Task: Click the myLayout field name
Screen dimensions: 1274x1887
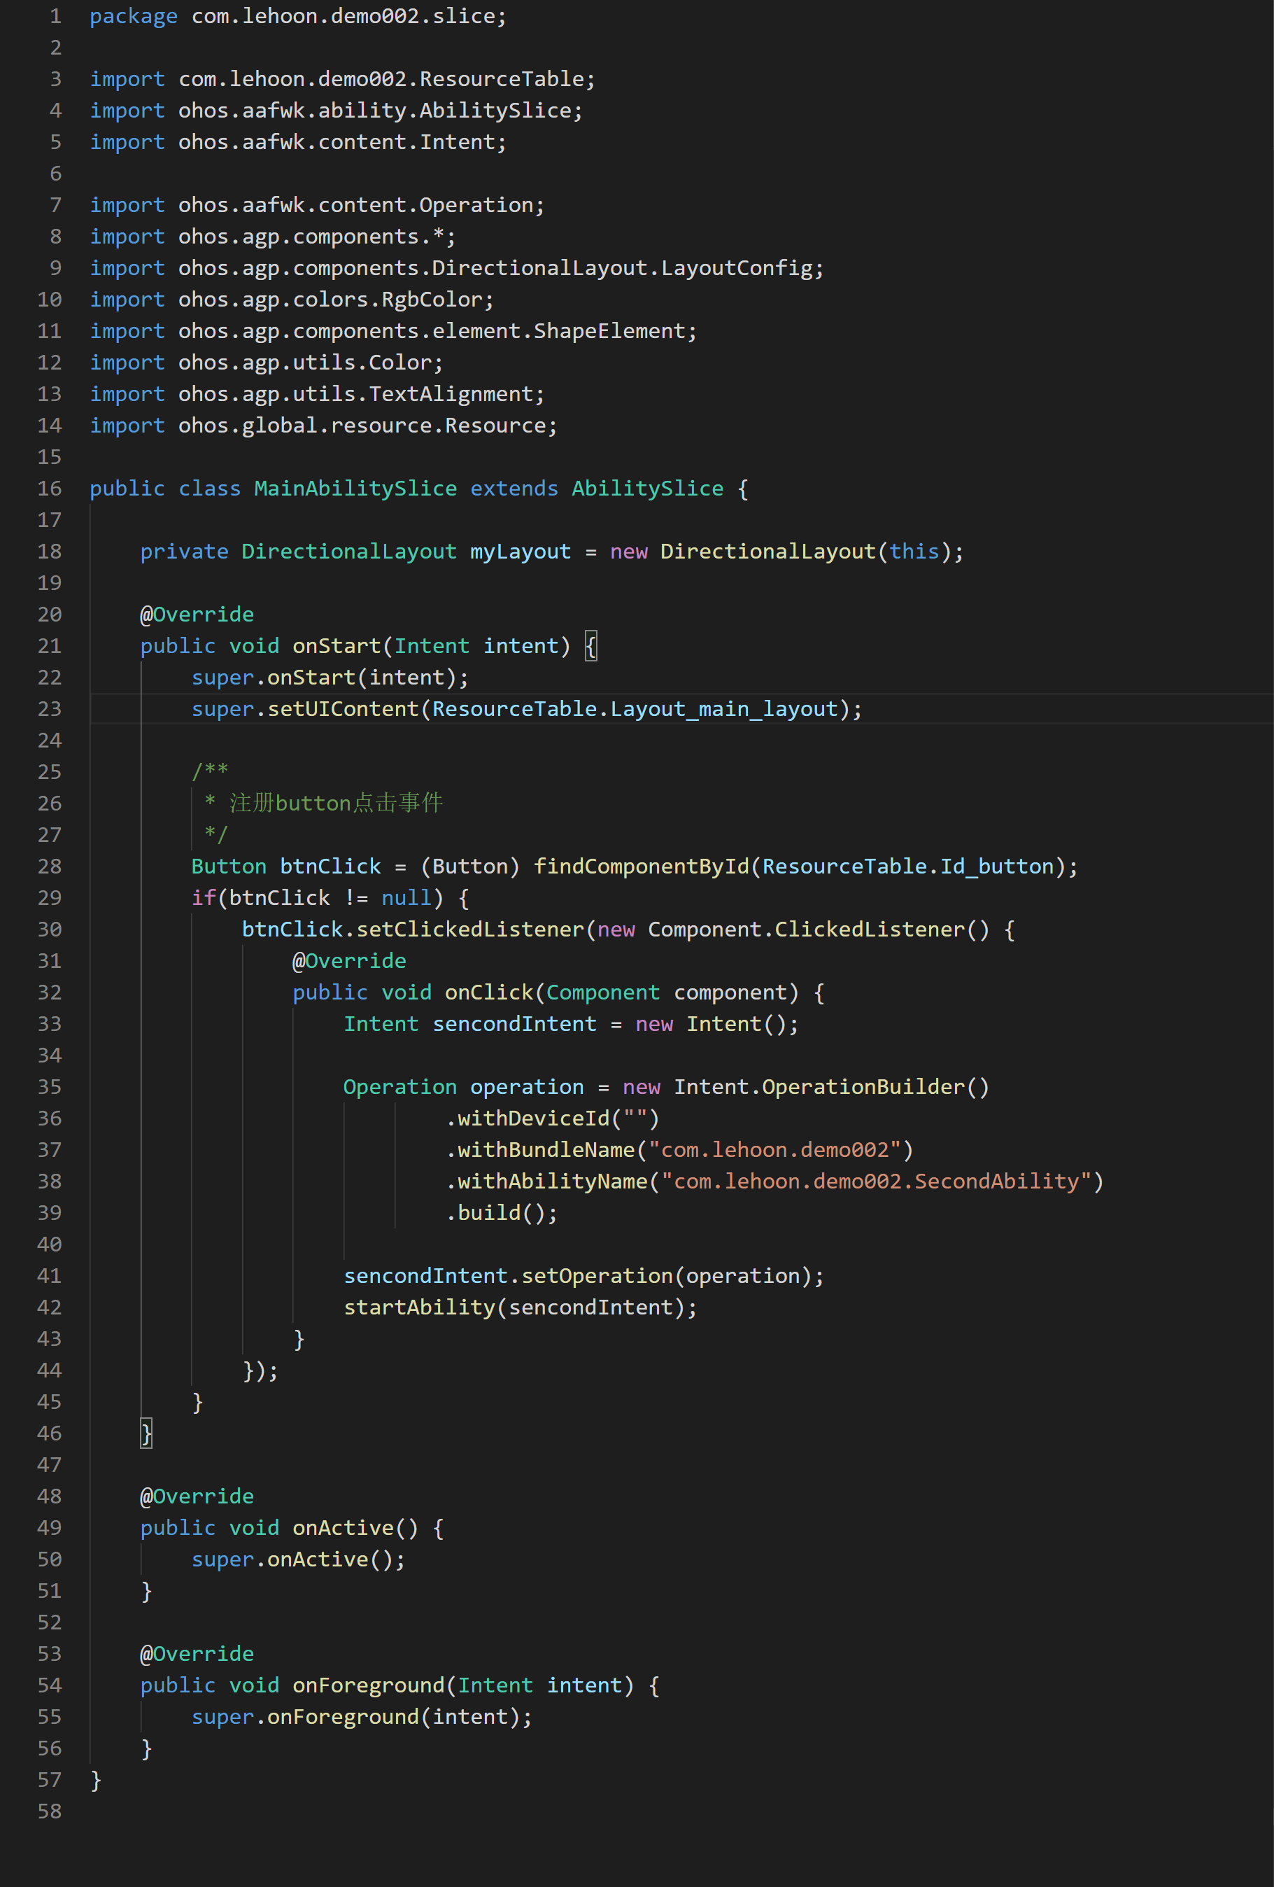Action: coord(520,552)
